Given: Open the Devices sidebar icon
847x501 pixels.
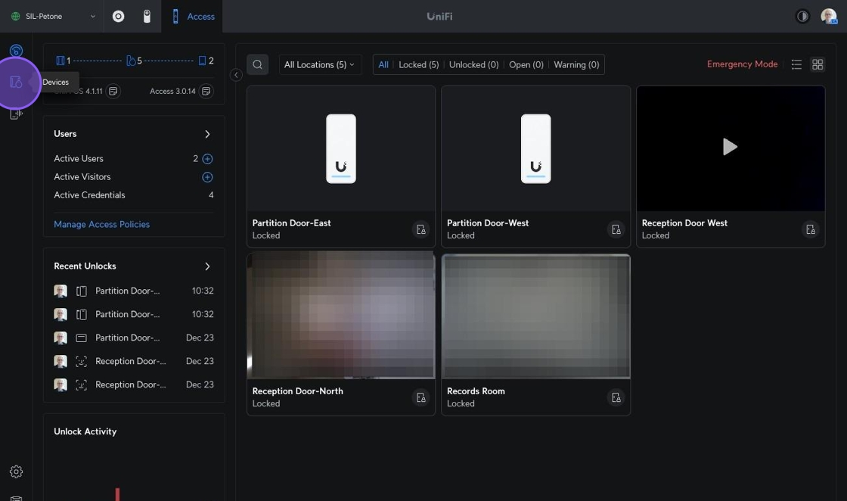Looking at the screenshot, I should click(x=16, y=82).
